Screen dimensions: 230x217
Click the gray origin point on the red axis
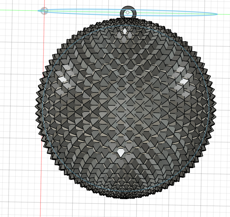tap(44, 11)
